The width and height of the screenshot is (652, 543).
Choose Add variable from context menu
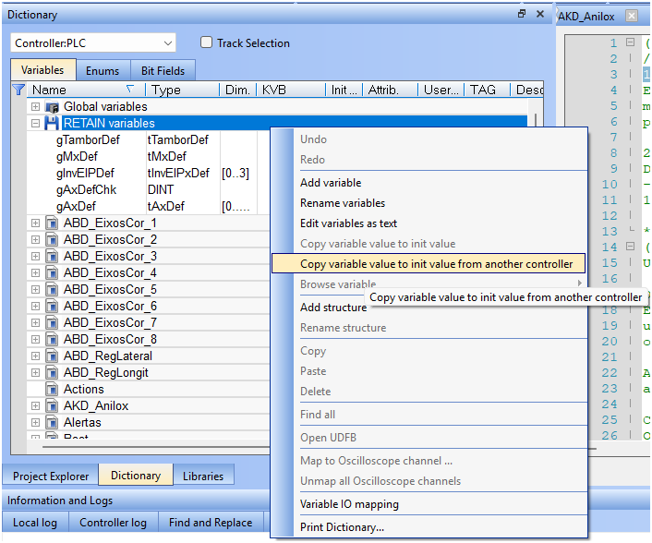point(429,183)
